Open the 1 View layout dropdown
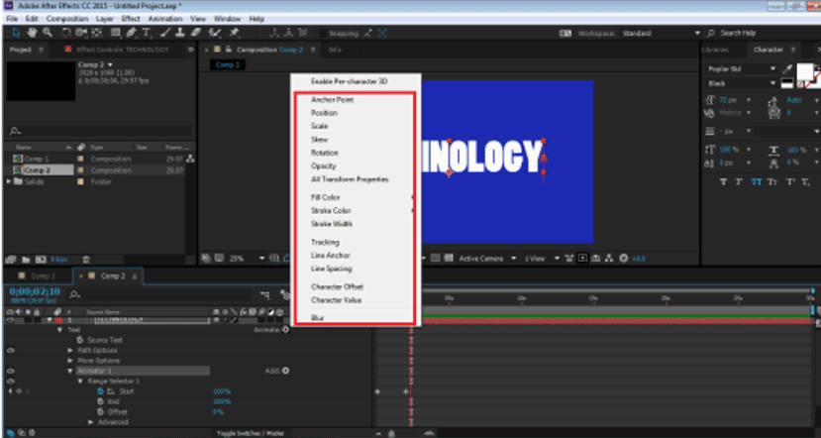The image size is (821, 438). 543,259
